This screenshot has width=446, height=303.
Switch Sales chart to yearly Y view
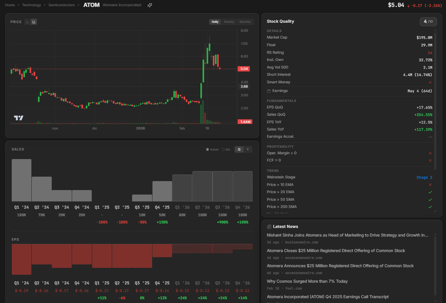pyautogui.click(x=248, y=149)
